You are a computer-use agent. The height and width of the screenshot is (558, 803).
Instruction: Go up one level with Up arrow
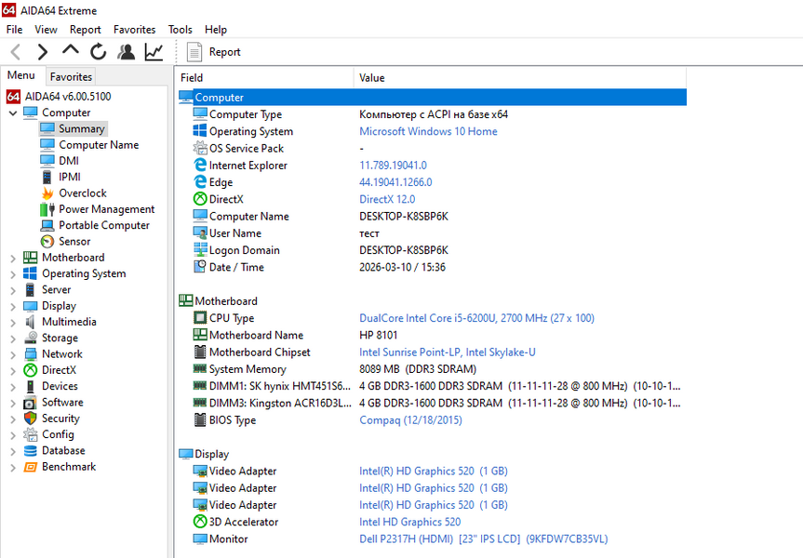coord(70,50)
